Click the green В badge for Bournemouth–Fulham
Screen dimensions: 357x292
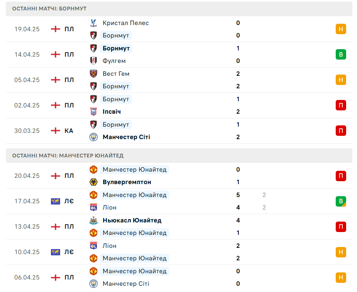(341, 55)
